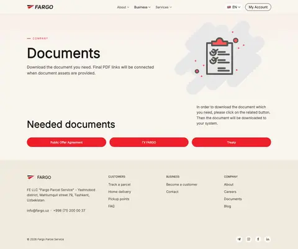The width and height of the screenshot is (298, 249).
Task: Click the footer FARGO logo
Action: tap(39, 177)
